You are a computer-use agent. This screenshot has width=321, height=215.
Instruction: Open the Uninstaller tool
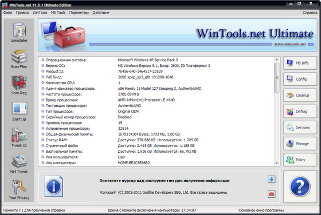pyautogui.click(x=19, y=32)
